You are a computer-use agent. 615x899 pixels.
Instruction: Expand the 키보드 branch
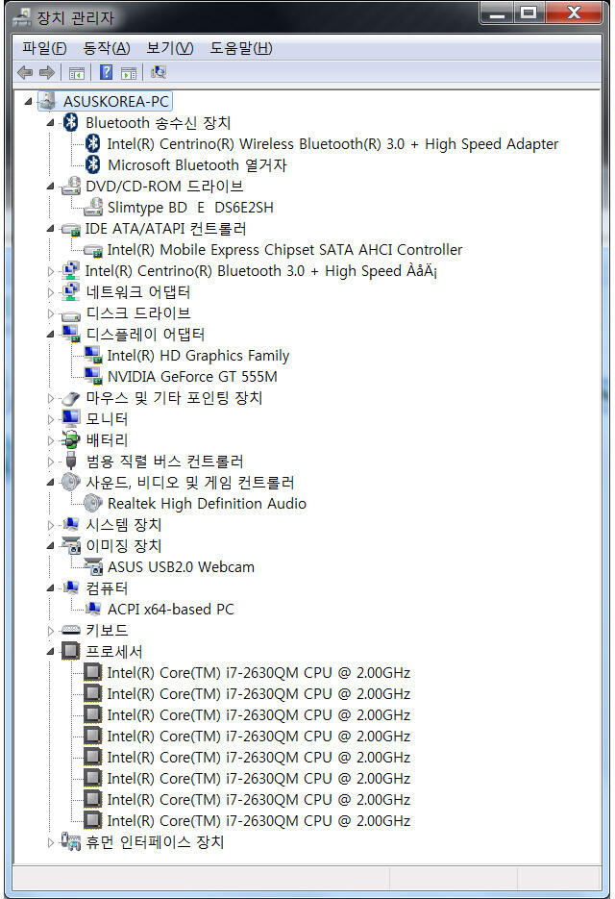click(50, 631)
